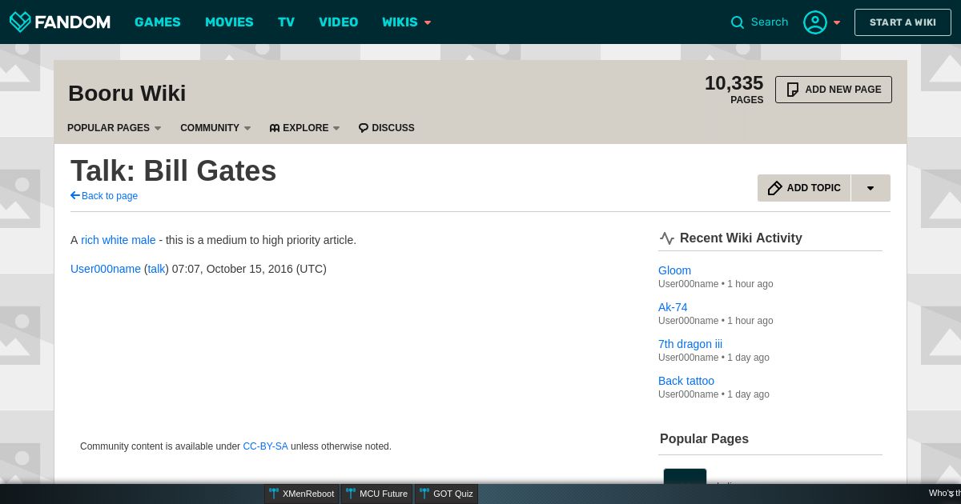Expand the Explore menu
The height and width of the screenshot is (504, 961).
(x=304, y=128)
